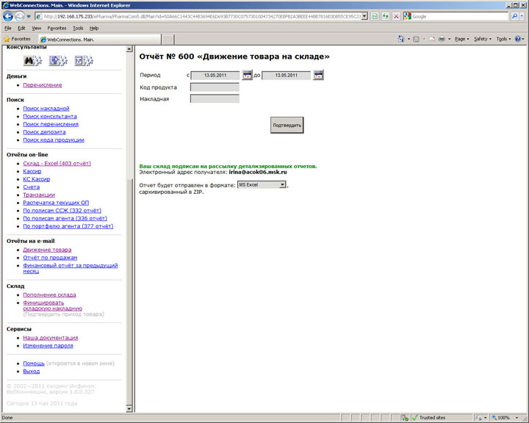Viewport: 529px width, 423px height.
Task: Open the Поиск накладной link
Action: pos(46,108)
